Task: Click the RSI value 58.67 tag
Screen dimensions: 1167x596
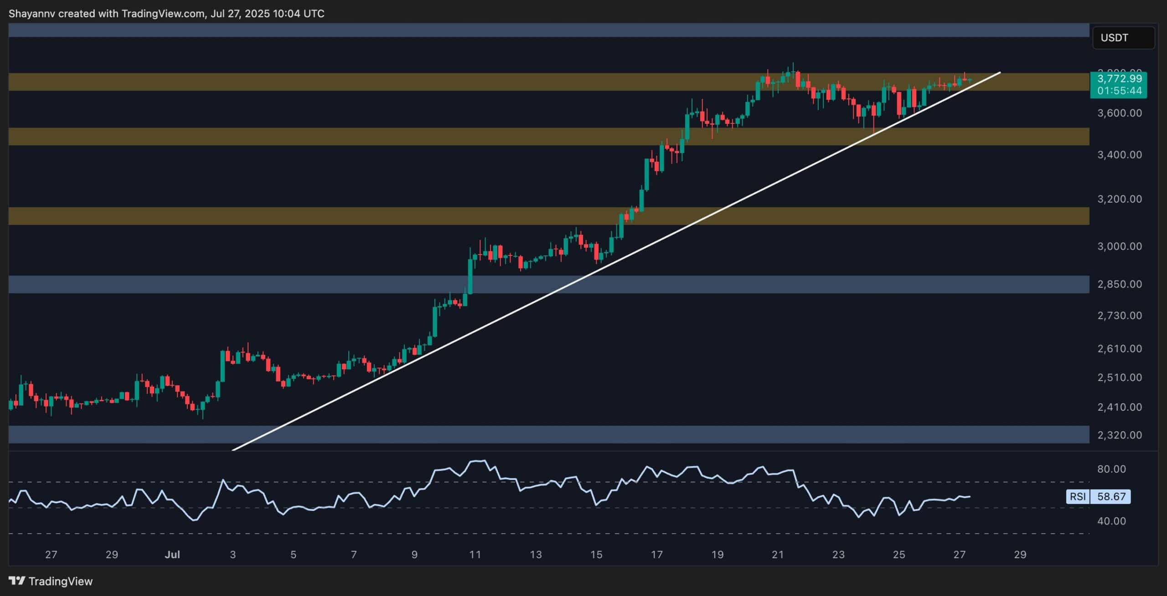Action: point(1111,496)
